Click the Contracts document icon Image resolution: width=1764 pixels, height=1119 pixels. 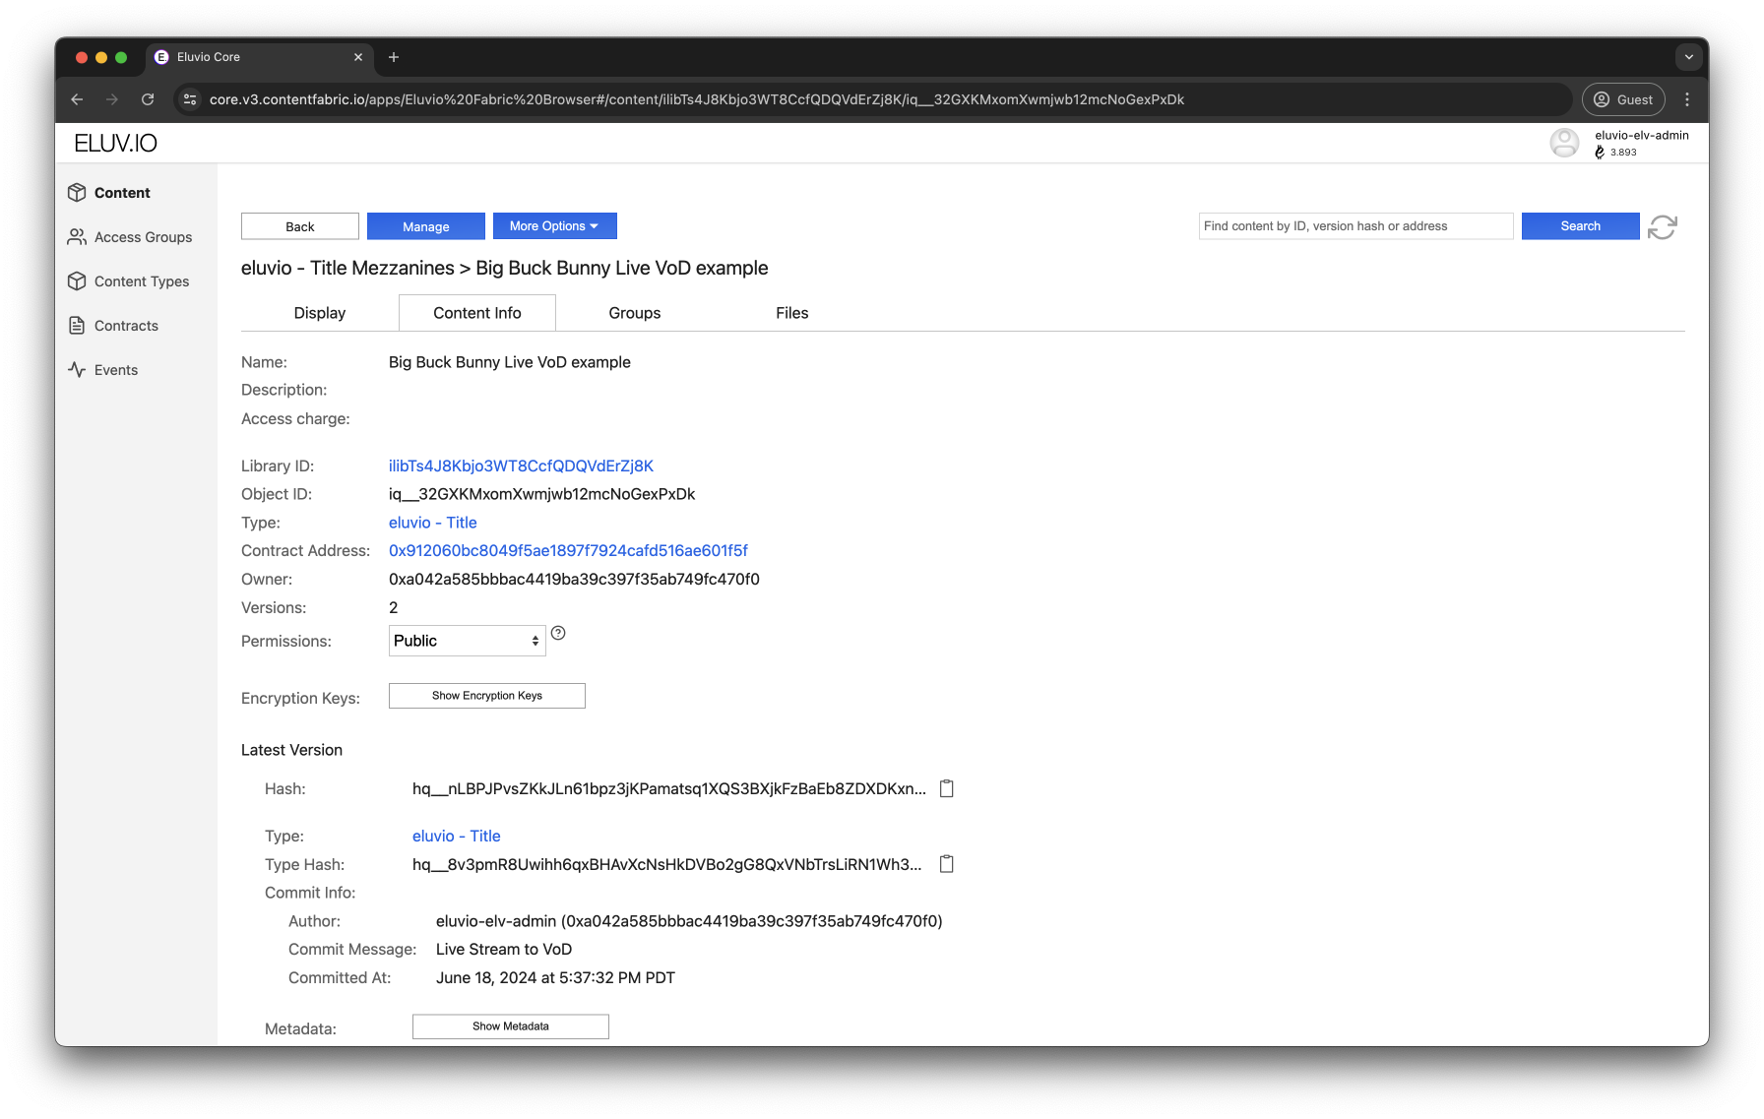click(77, 326)
